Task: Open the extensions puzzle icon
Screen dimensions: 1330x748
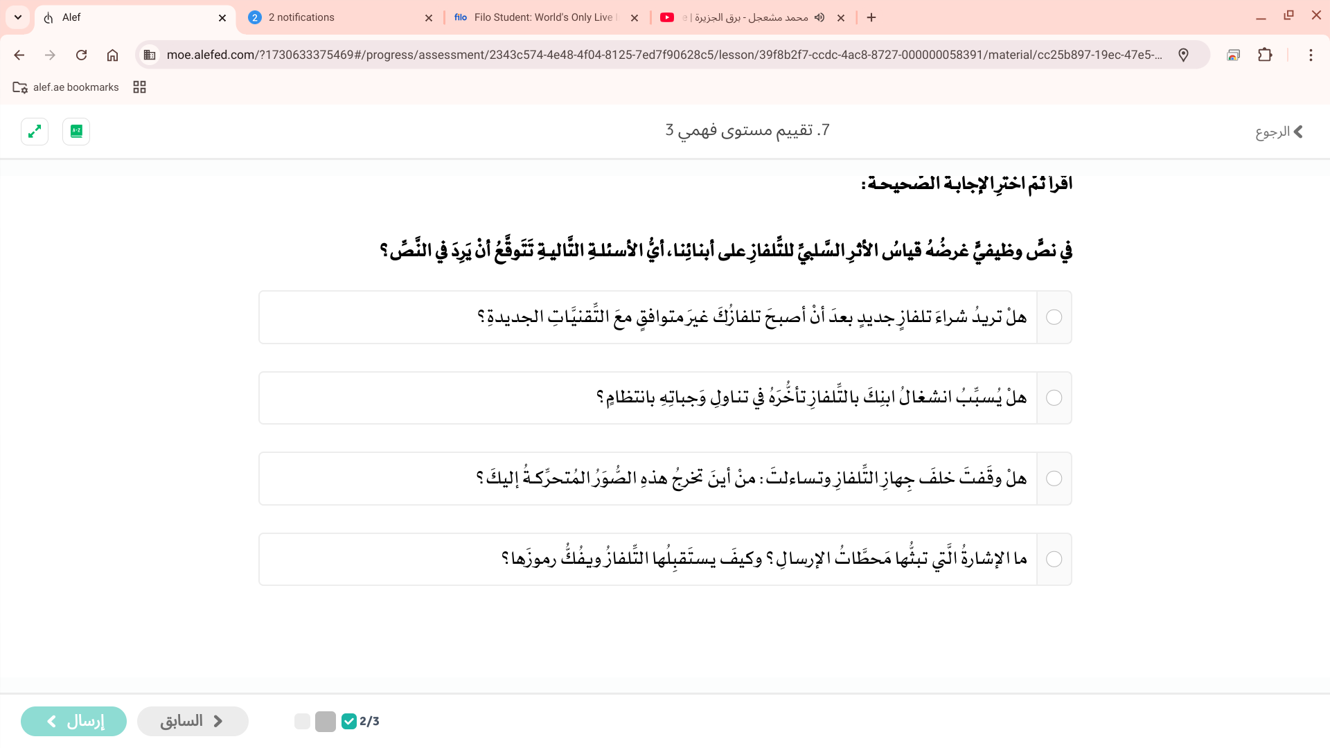Action: [x=1265, y=55]
